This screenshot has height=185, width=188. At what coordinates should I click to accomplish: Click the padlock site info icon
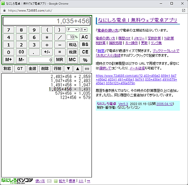coord(5,10)
